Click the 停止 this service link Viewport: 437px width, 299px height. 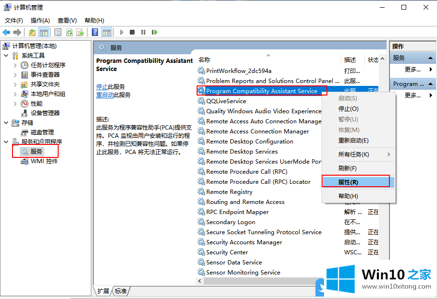pos(102,87)
